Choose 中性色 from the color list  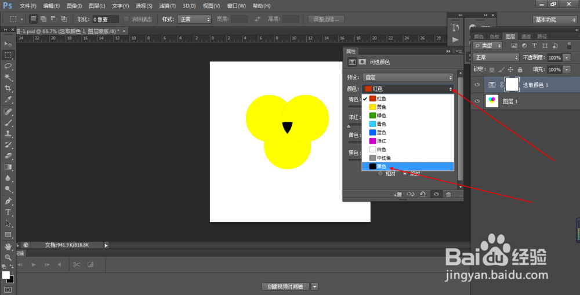click(408, 158)
